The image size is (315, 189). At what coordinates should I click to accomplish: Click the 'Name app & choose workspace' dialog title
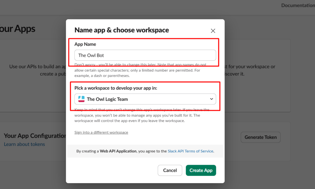point(122,30)
